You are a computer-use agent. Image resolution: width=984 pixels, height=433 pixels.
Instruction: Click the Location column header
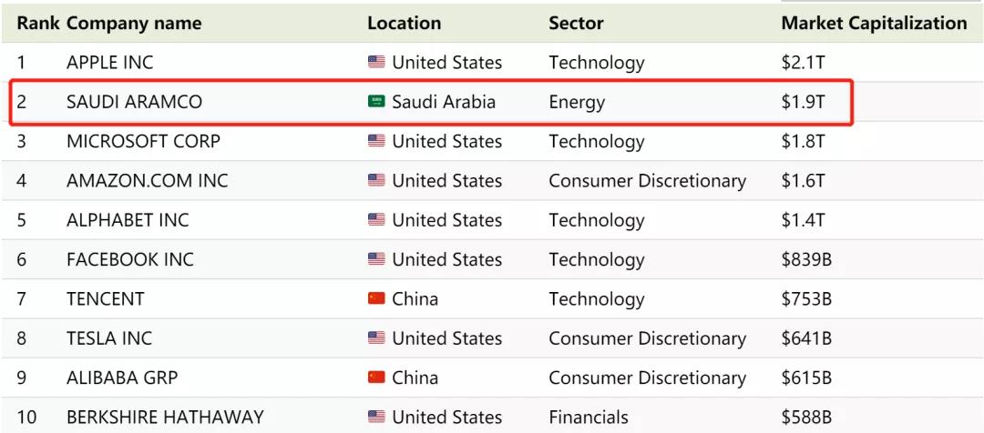tap(404, 24)
